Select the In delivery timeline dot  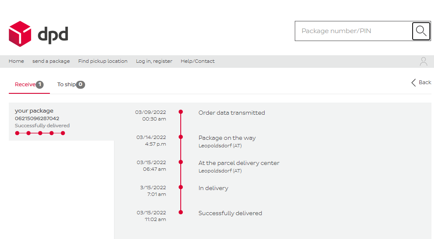(181, 187)
